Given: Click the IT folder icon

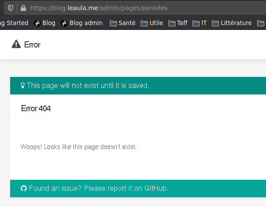Looking at the screenshot, I should pyautogui.click(x=196, y=23).
